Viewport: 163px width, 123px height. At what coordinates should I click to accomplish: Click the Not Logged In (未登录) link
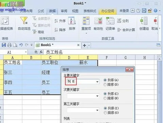(124, 11)
